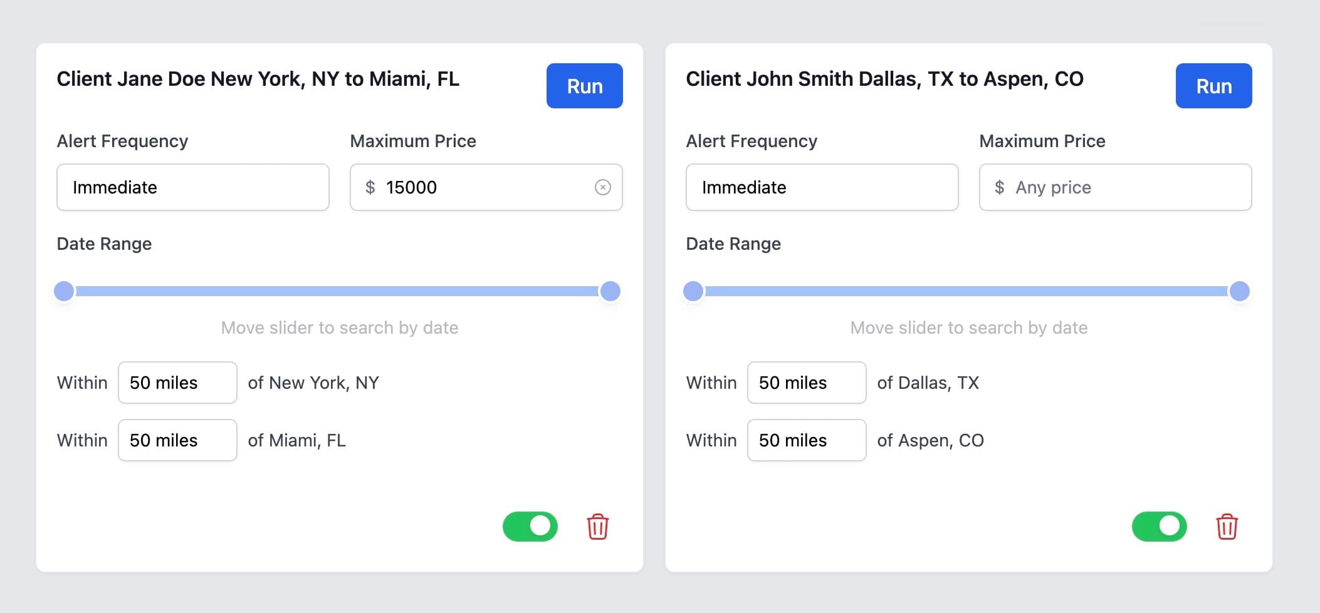Run the John Smith Dallas to Aspen search
This screenshot has width=1320, height=613.
[x=1213, y=86]
